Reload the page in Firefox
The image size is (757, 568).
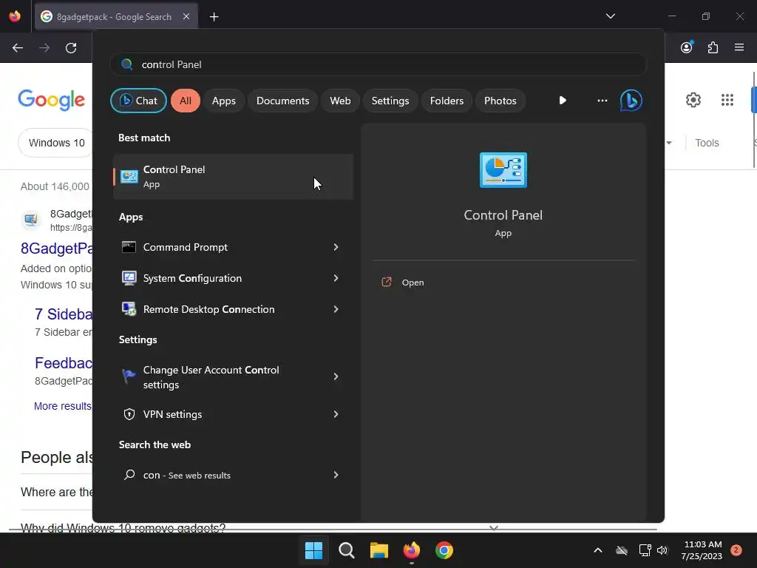[x=71, y=48]
